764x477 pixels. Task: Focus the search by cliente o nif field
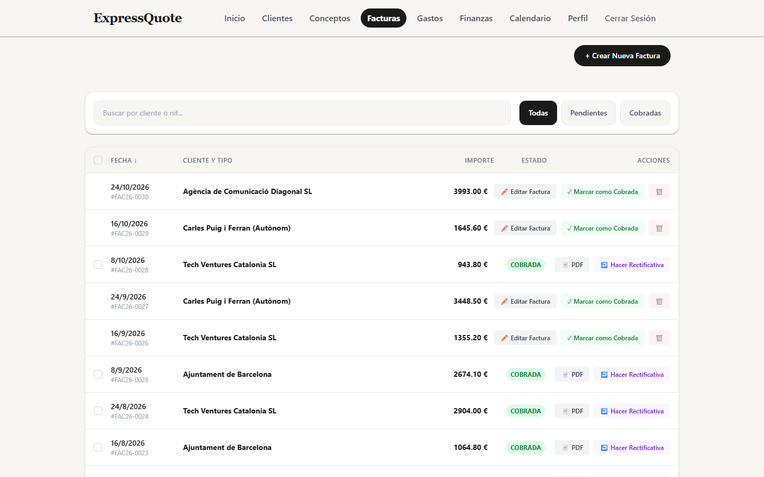click(x=302, y=113)
